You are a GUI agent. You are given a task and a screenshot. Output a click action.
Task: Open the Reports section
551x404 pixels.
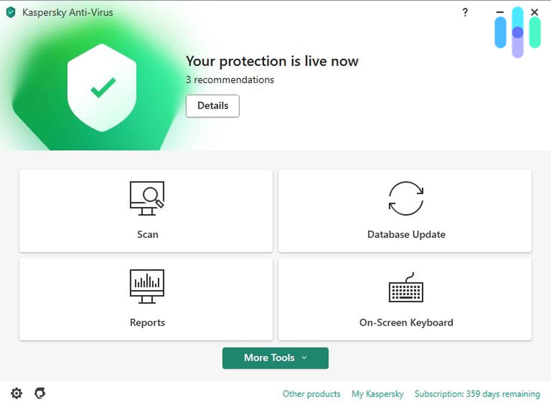[146, 299]
